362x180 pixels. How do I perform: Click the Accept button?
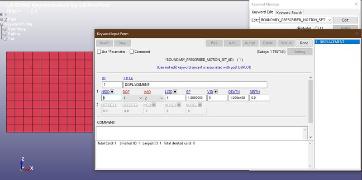click(x=250, y=43)
